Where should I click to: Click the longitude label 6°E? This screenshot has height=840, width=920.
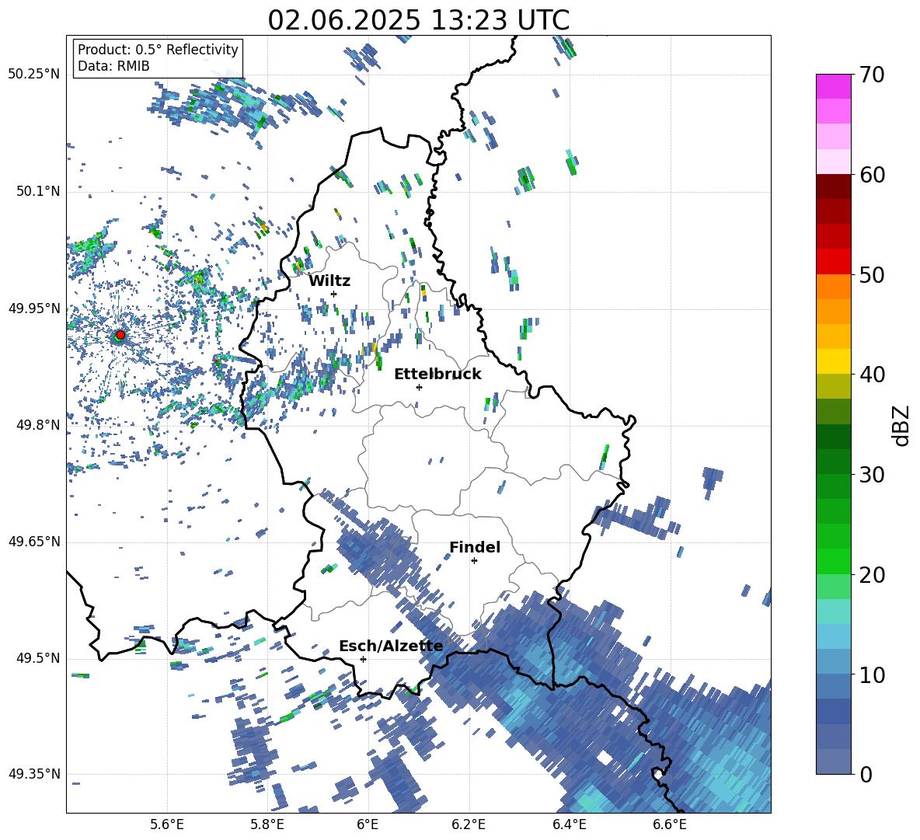click(368, 824)
